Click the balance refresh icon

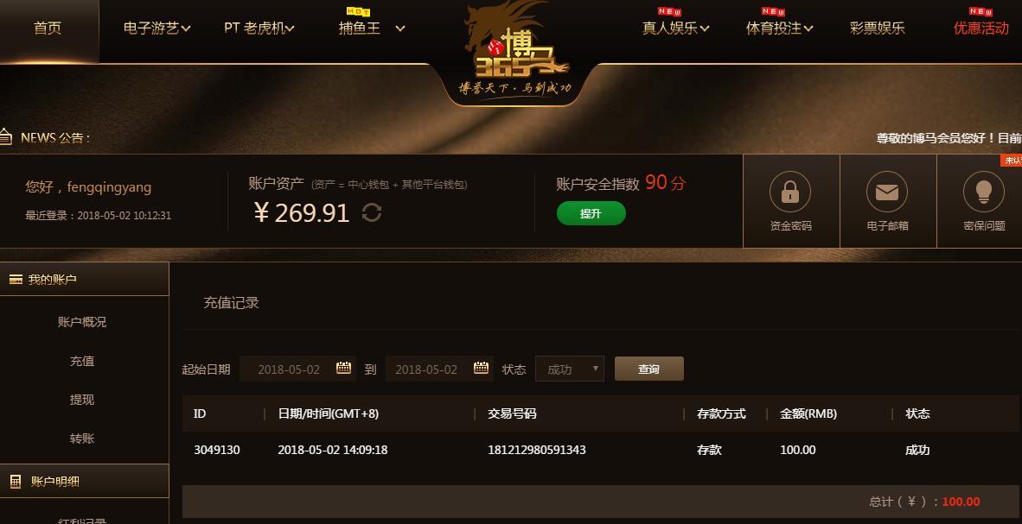tap(372, 213)
